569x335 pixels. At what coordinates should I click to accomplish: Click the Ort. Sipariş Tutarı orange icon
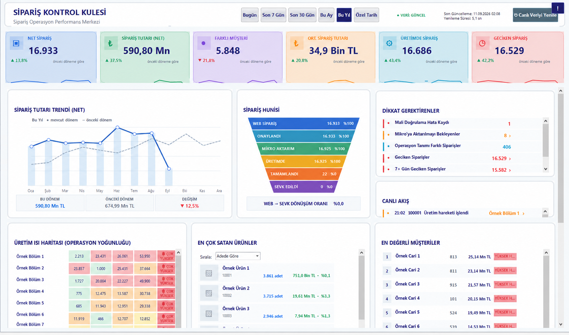296,43
